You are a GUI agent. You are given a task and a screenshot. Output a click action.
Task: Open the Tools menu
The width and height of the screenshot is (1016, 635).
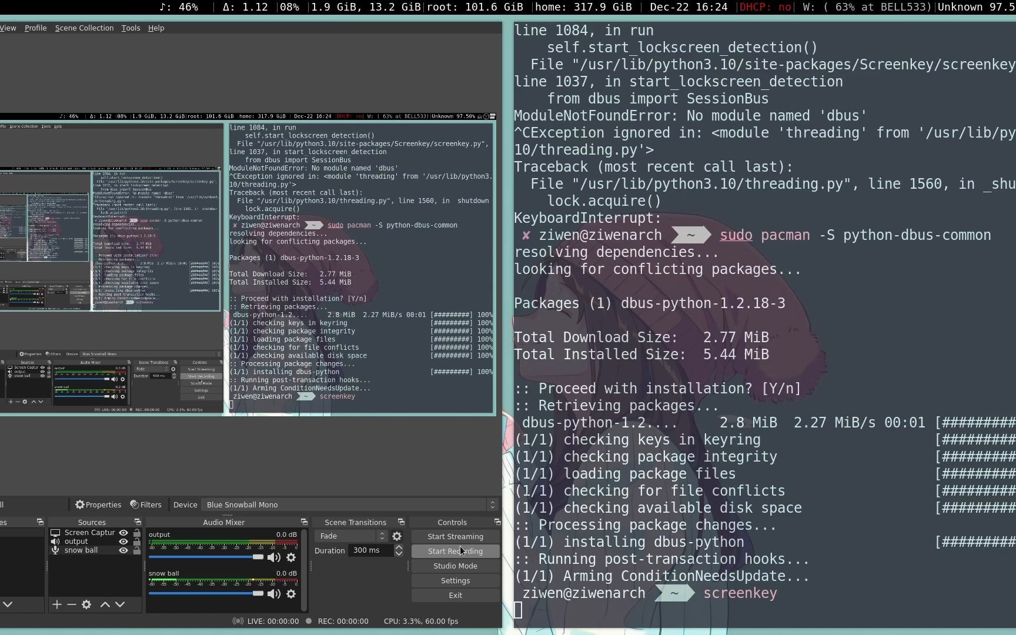(131, 28)
